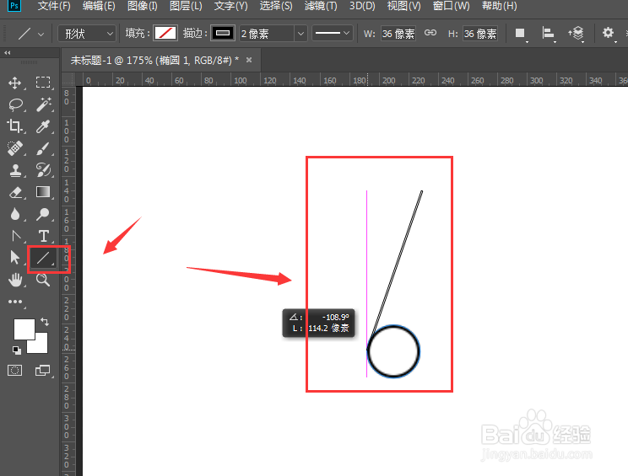Open the 形状 tool mode dropdown
This screenshot has width=628, height=476.
(x=87, y=34)
